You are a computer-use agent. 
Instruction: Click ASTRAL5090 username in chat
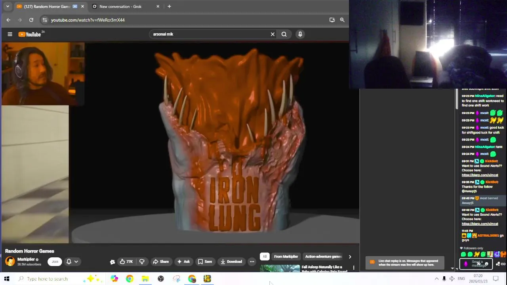pos(488,236)
